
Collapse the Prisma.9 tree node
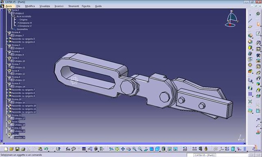tap(7, 83)
